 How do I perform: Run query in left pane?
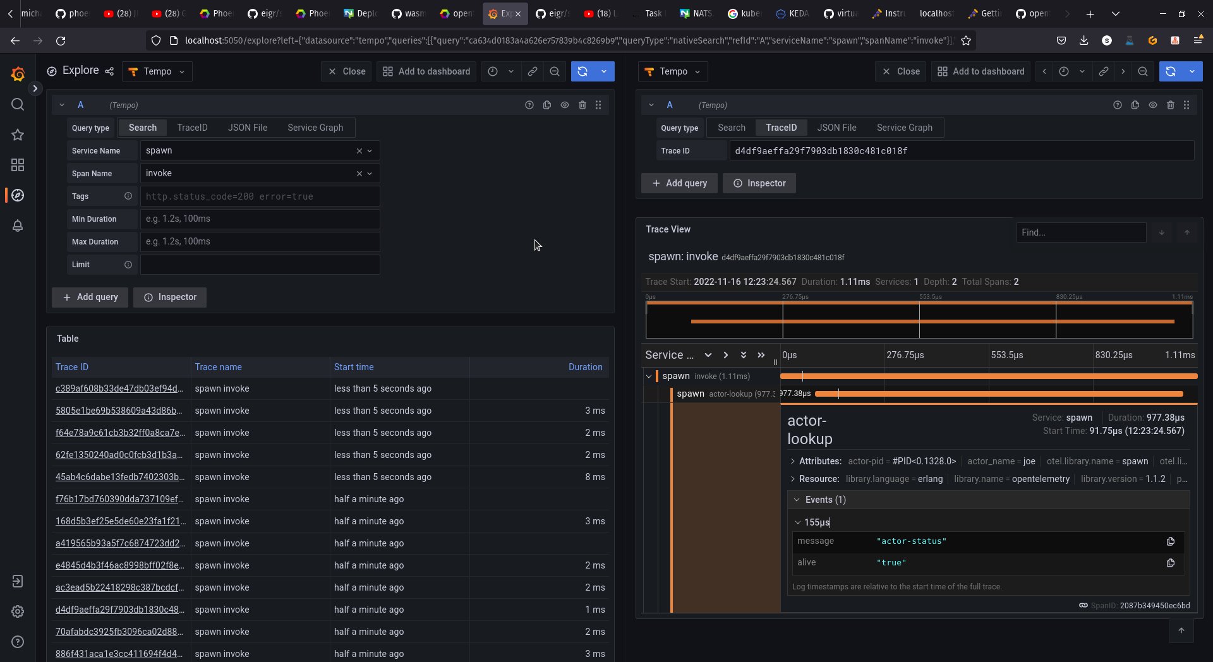pos(582,71)
